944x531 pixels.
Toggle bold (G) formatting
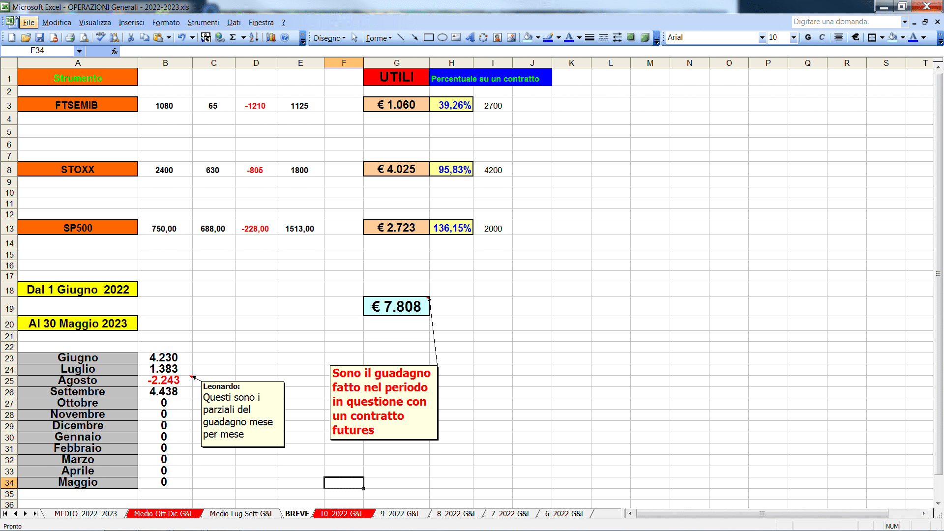tap(808, 37)
